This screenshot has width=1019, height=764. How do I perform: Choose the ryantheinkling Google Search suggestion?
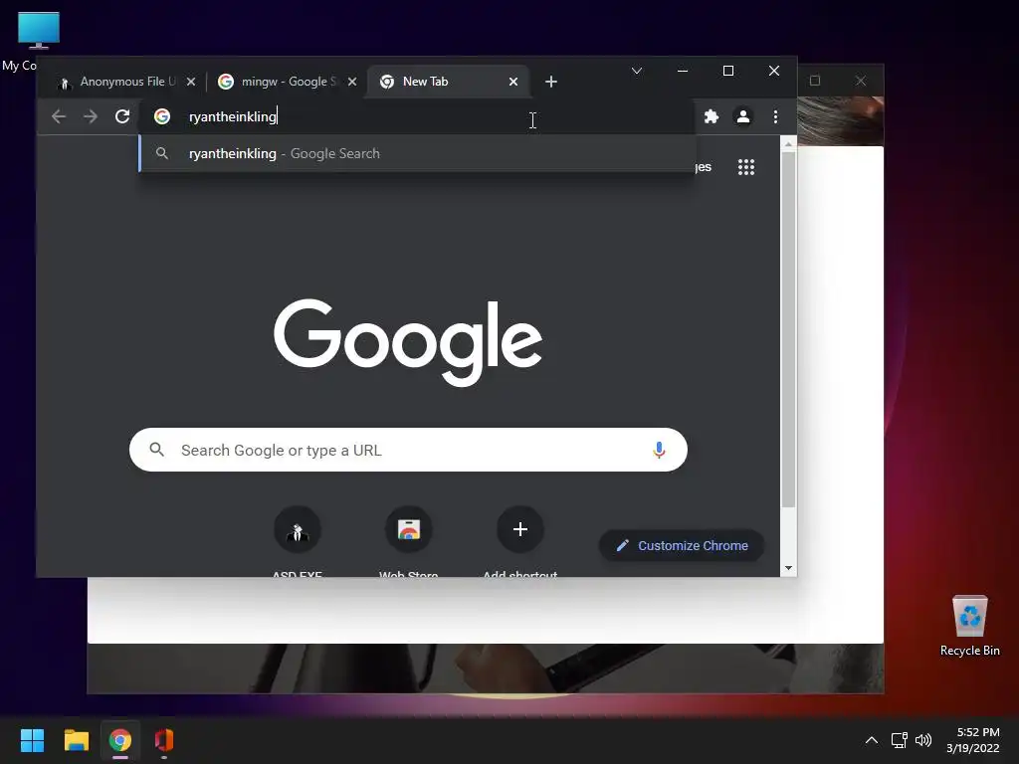(x=417, y=153)
